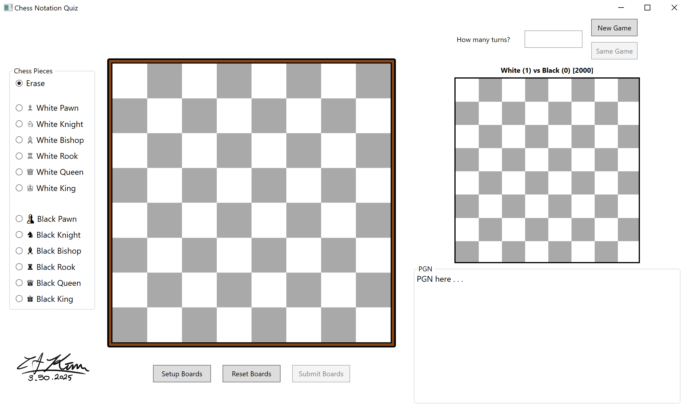Click the Reset Boards button
This screenshot has height=418, width=688.
[251, 374]
